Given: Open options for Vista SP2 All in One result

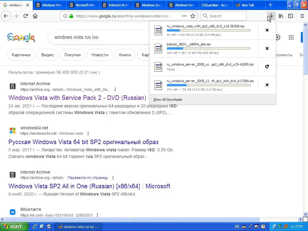Looking at the screenshot, I should [113, 178].
